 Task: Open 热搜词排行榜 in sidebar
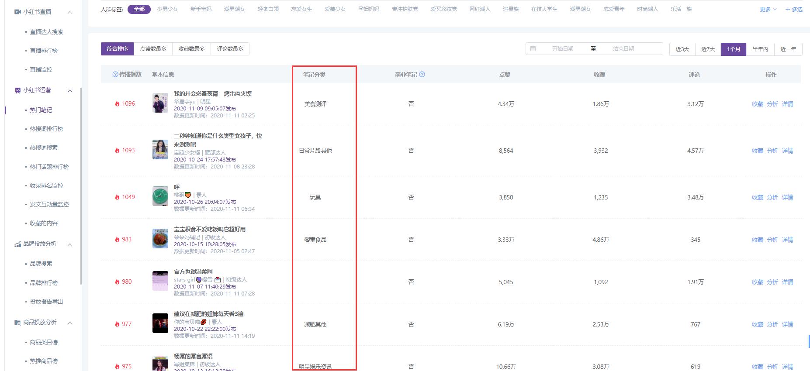point(46,129)
